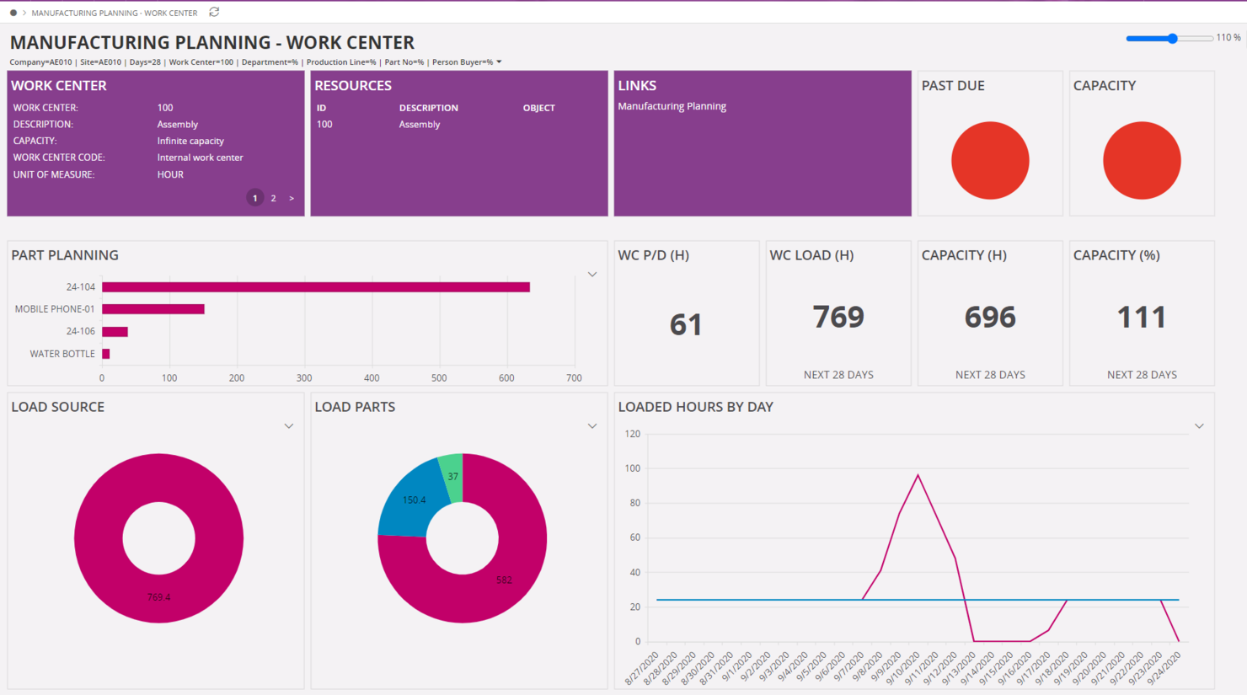Expand the Part Planning panel chevron
1247x695 pixels.
click(592, 274)
